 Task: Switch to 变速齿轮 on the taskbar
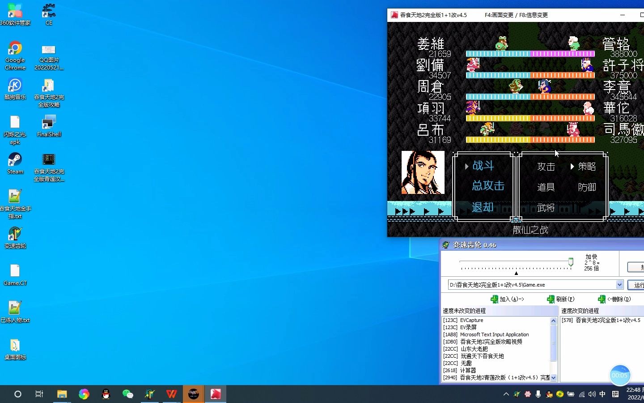pyautogui.click(x=150, y=394)
